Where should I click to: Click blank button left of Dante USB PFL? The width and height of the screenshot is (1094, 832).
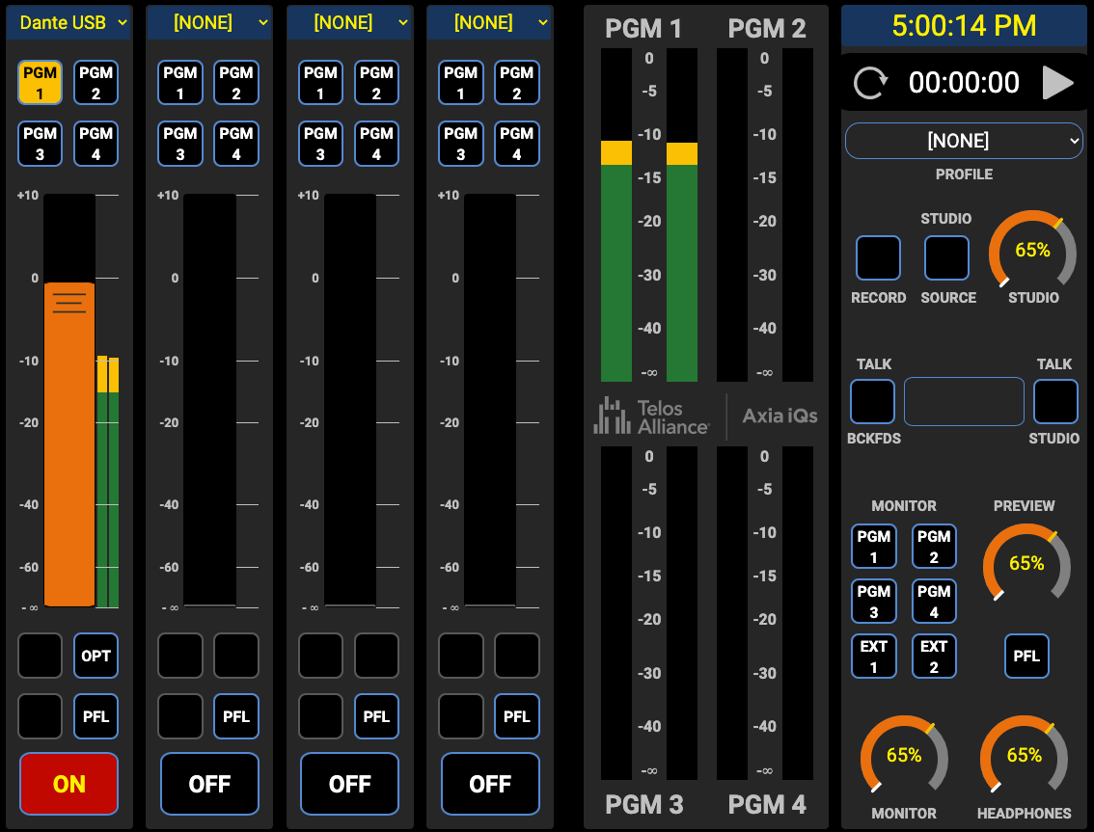(x=40, y=716)
